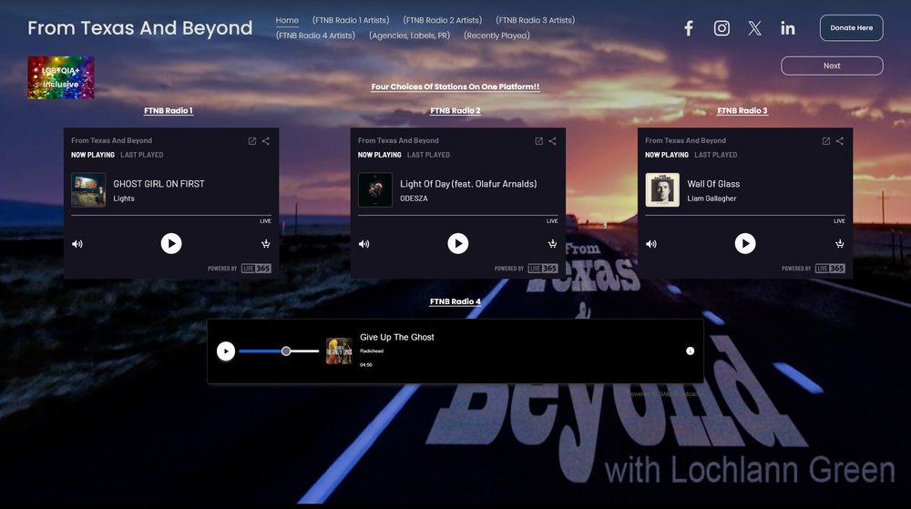Image resolution: width=911 pixels, height=509 pixels.
Task: Click Ghost Girl On First album art
Action: [88, 189]
